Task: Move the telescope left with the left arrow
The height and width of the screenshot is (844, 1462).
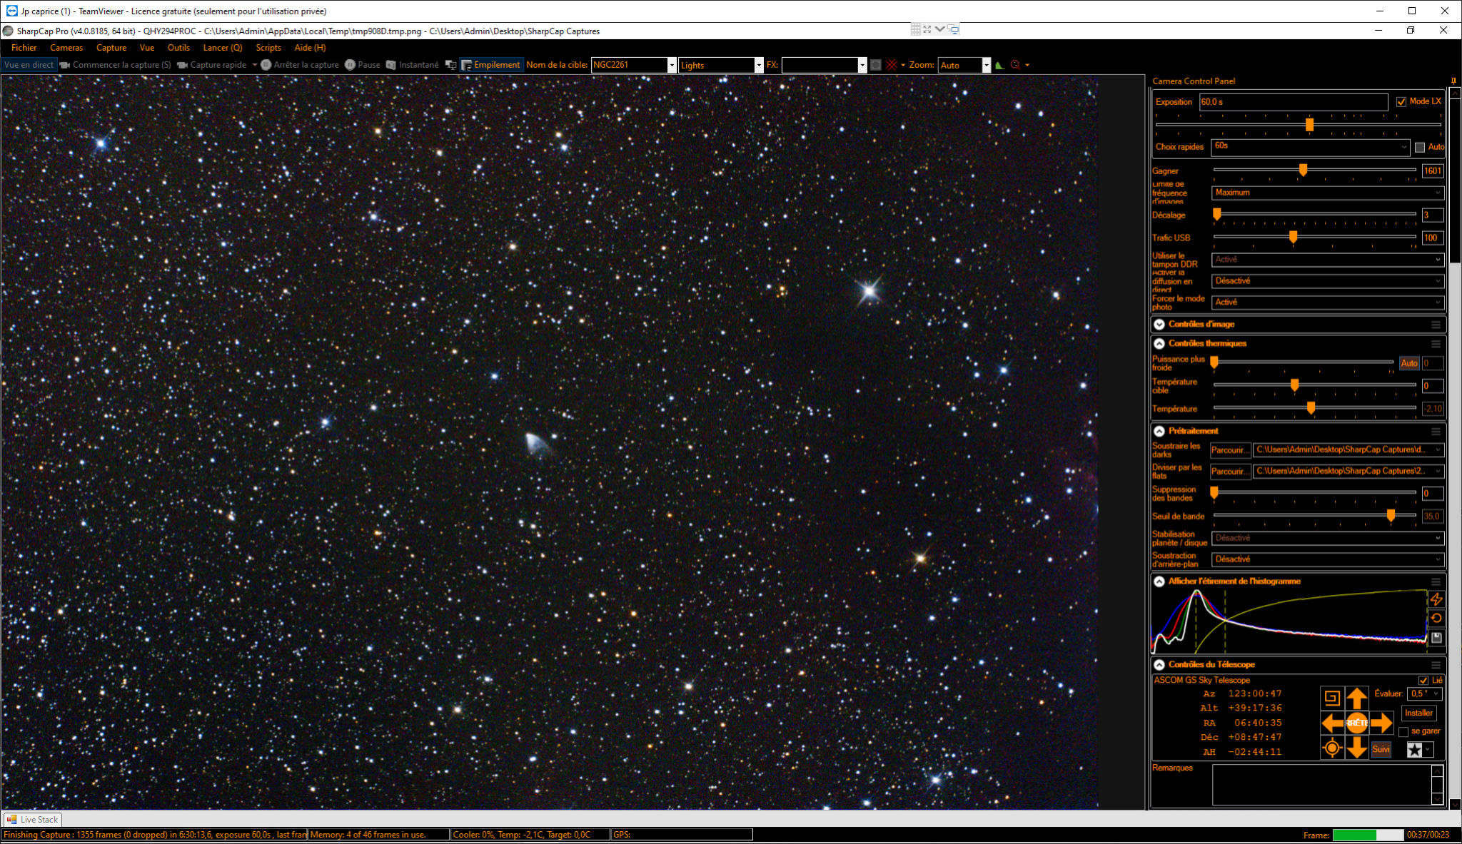Action: pos(1332,723)
